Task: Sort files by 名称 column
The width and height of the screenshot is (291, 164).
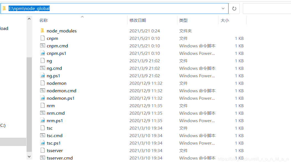Action: point(43,20)
